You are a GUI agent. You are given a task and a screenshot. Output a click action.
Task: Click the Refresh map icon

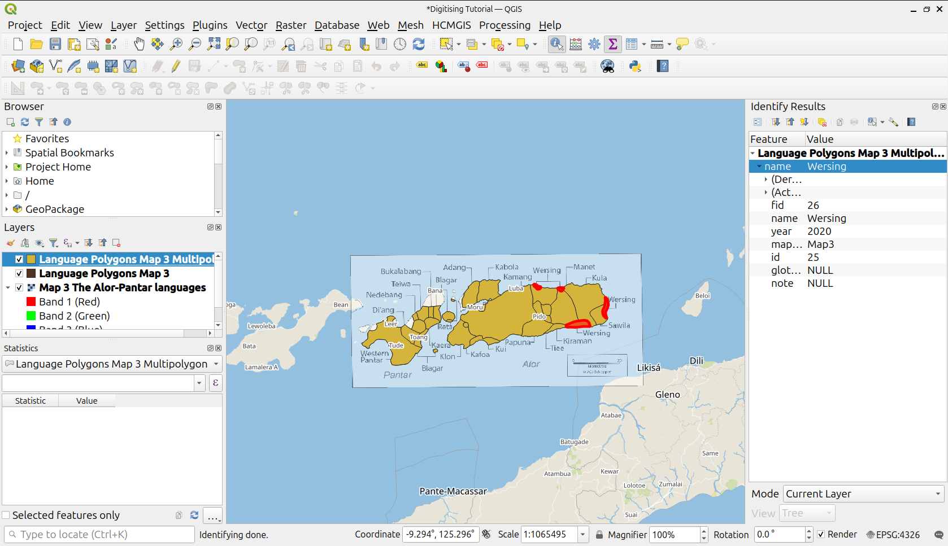tap(419, 44)
